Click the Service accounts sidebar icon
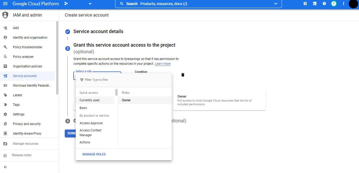The image size is (359, 173). tap(5, 76)
